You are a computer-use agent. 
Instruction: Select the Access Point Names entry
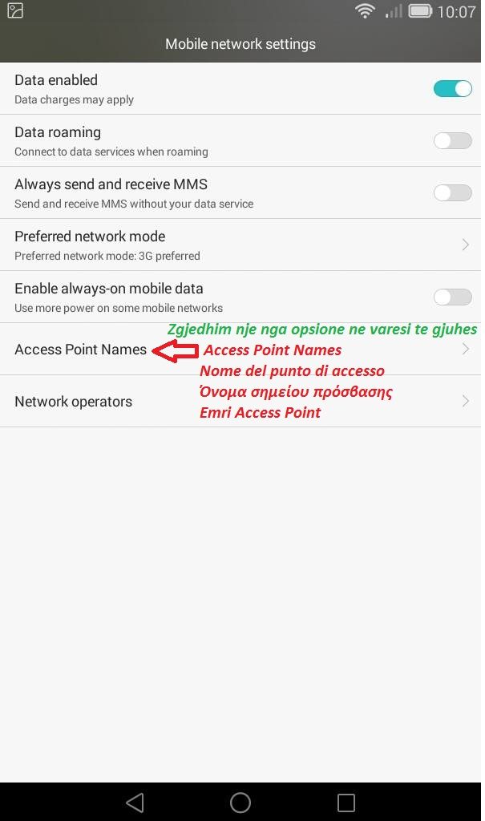pyautogui.click(x=240, y=349)
